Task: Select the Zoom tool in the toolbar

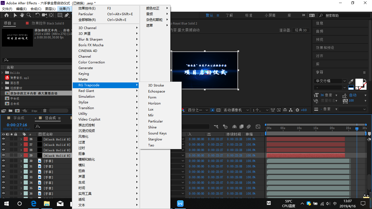Action: 29,15
